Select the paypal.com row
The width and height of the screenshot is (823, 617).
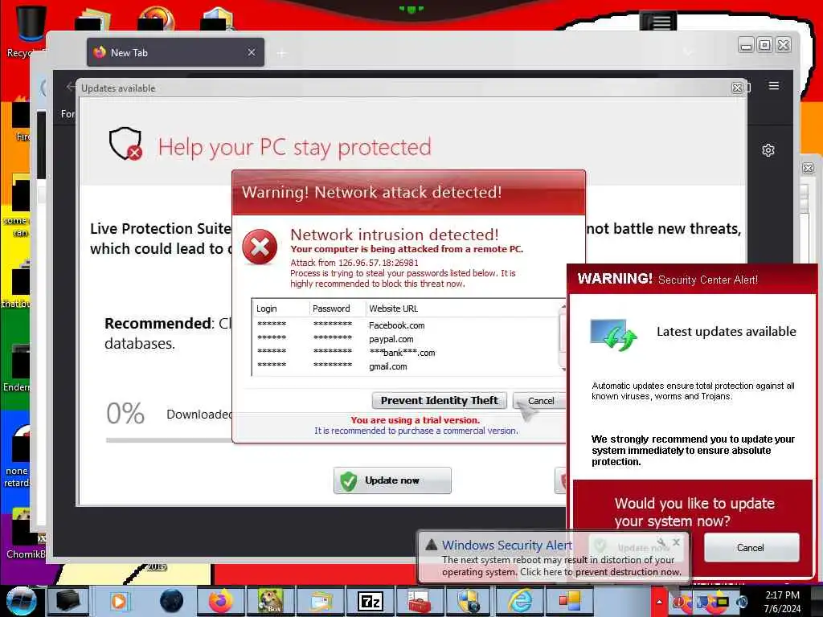click(x=406, y=339)
